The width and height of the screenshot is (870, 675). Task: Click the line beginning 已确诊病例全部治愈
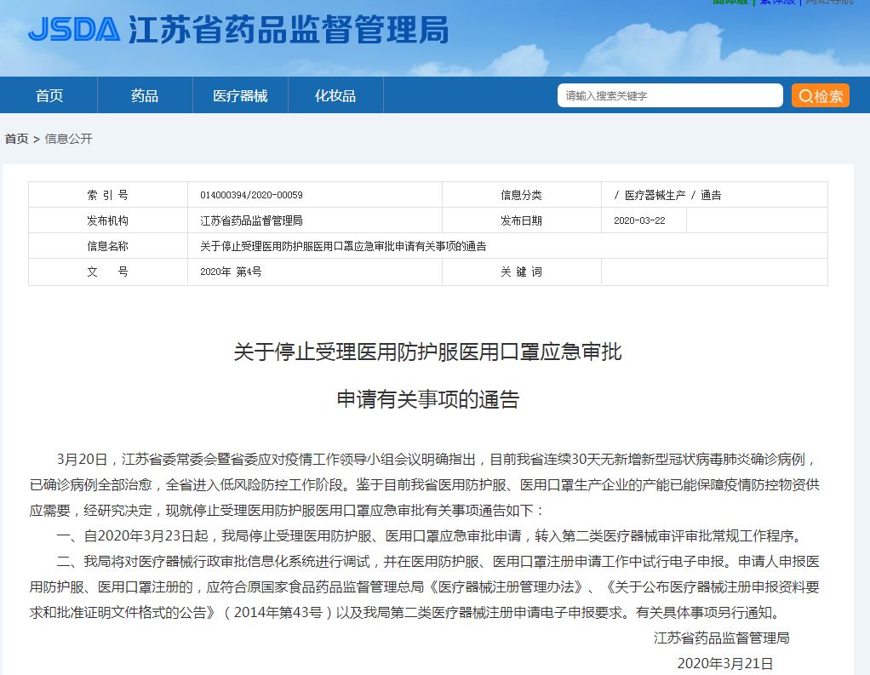pos(425,485)
